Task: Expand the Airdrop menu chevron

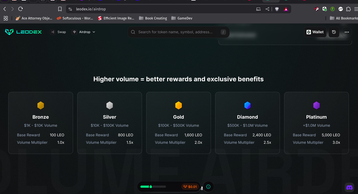Action: 94,32
